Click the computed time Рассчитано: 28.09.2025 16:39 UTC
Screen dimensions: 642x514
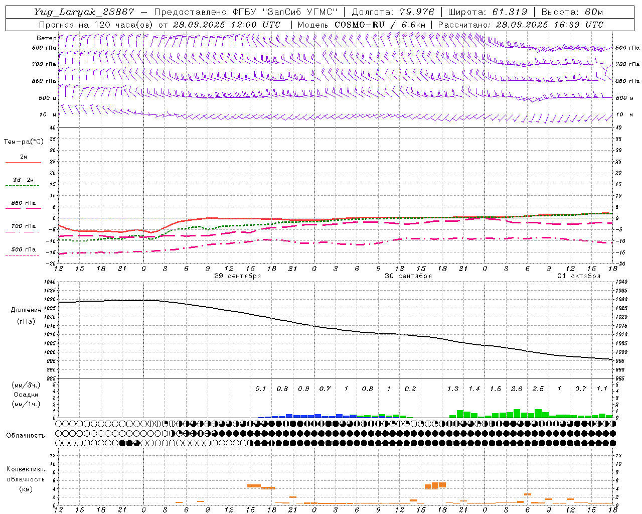(x=521, y=25)
